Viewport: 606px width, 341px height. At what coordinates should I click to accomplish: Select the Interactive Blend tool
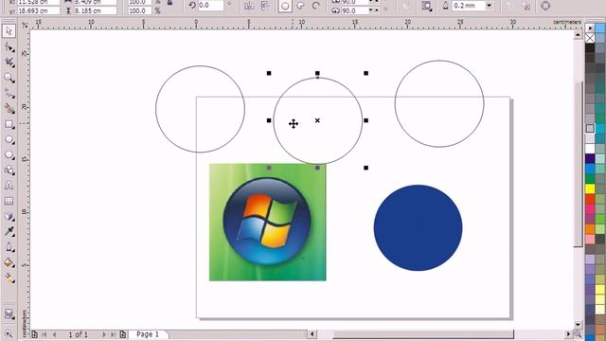click(x=9, y=217)
